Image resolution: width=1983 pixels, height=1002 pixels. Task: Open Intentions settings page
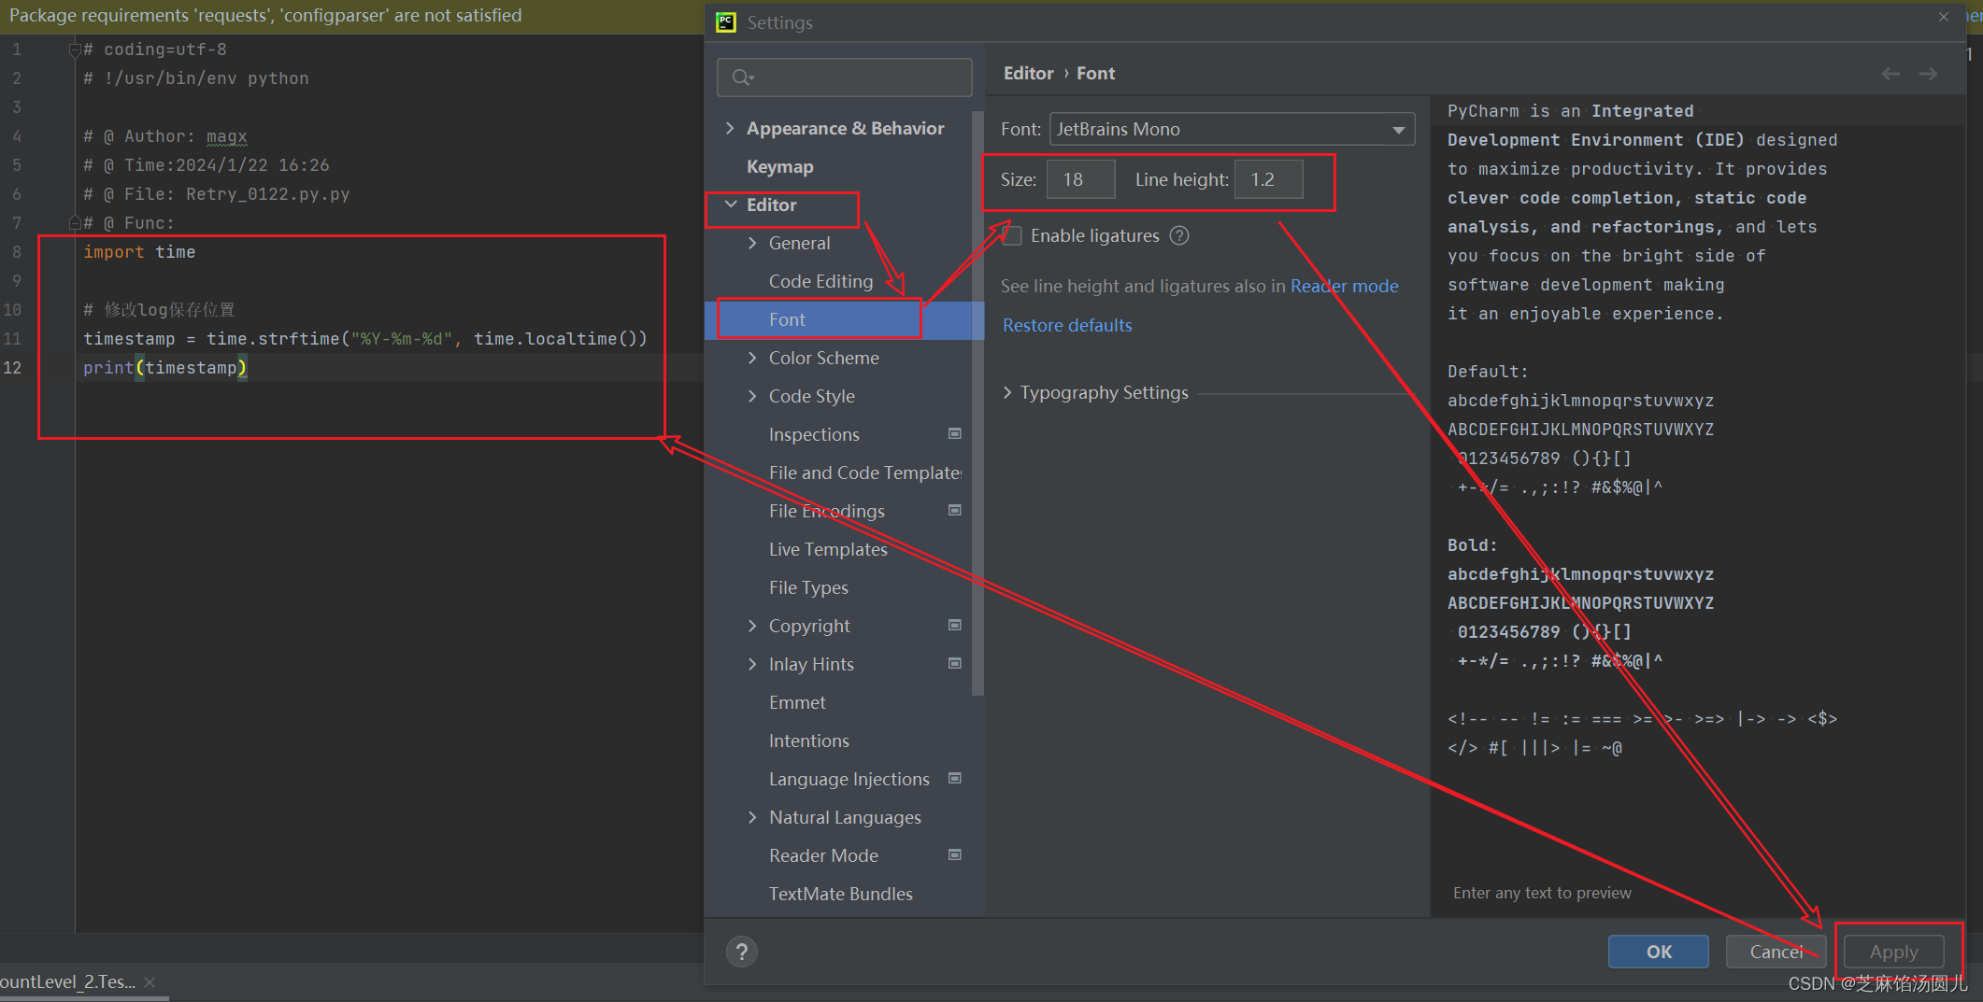coord(808,741)
